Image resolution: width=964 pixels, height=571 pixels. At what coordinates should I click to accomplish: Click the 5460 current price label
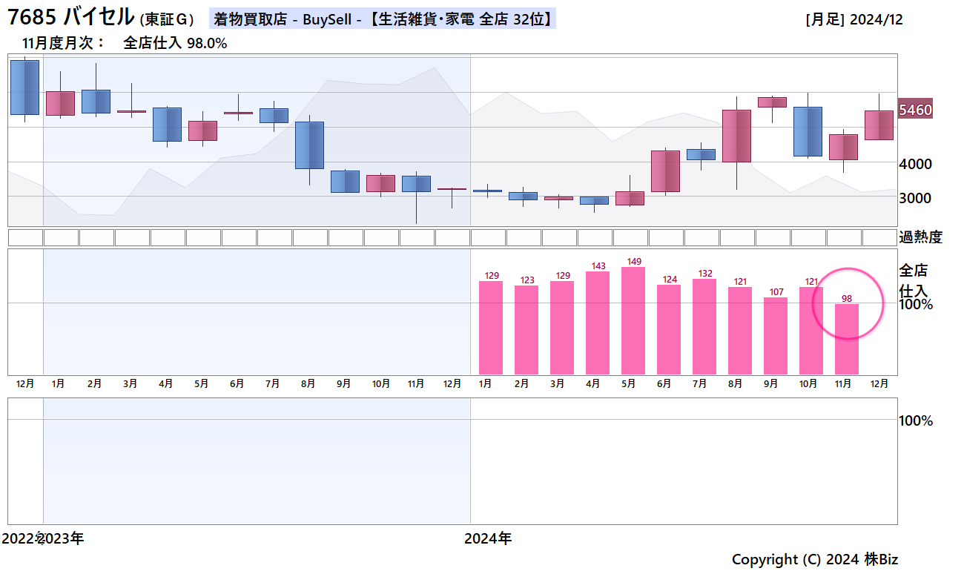915,110
